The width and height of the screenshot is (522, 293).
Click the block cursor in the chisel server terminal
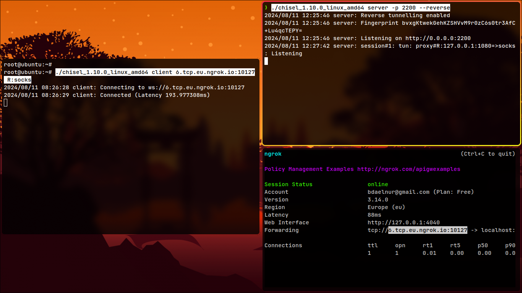pyautogui.click(x=266, y=61)
